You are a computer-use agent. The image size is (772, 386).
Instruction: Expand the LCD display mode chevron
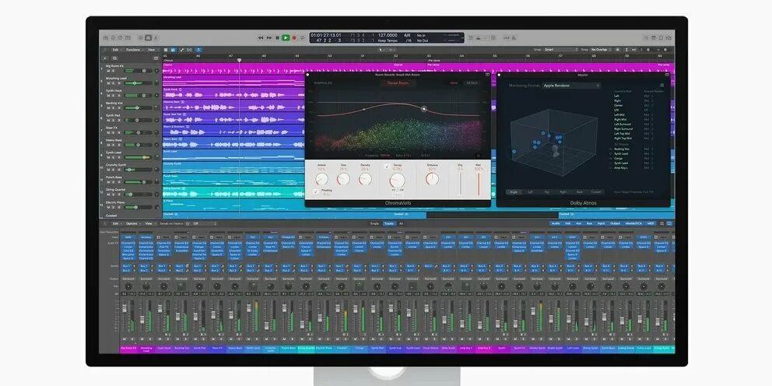pos(462,38)
